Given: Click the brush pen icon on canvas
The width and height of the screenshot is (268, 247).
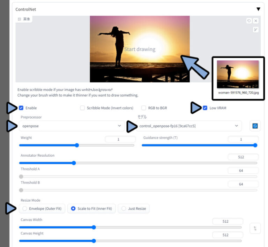Looking at the screenshot, I should point(256,30).
